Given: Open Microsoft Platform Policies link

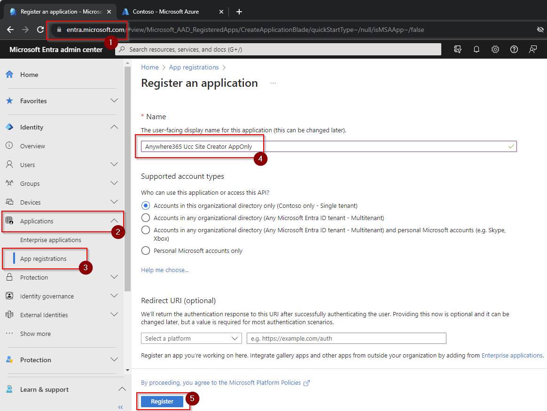Looking at the screenshot, I should 225,382.
